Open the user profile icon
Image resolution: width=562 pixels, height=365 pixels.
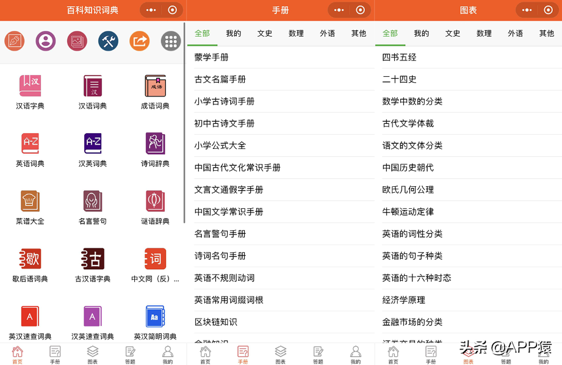coord(45,41)
